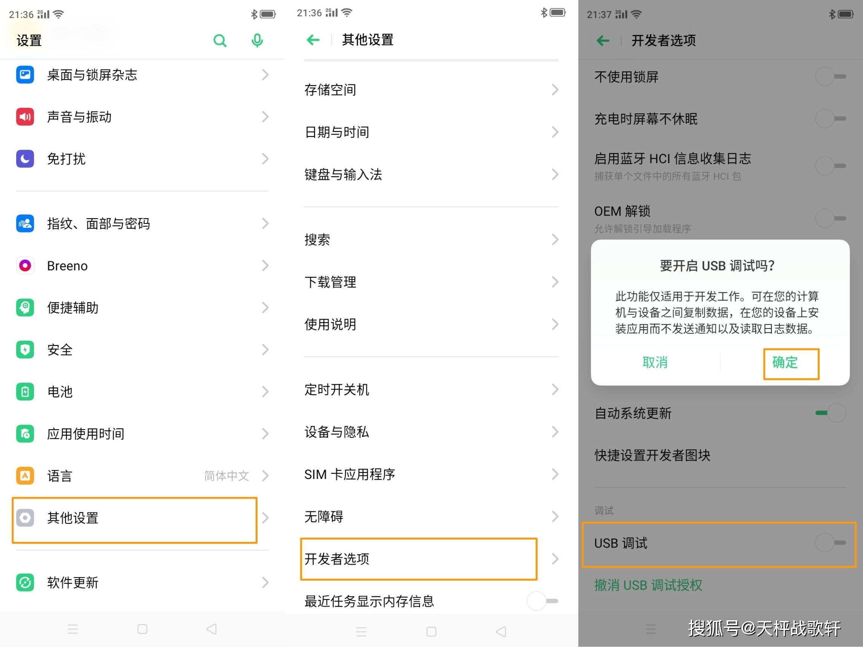Screen dimensions: 863x647
Task: Tap the red 声音与振动 speaker icon
Action: pos(25,116)
